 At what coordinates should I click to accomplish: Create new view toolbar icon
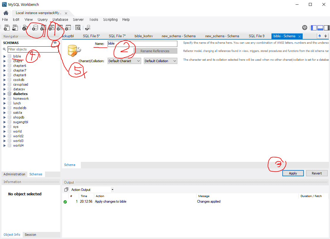(x=51, y=28)
